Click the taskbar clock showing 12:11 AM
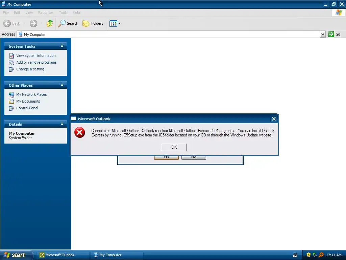Viewport: 346px width, 260px height. [x=334, y=255]
